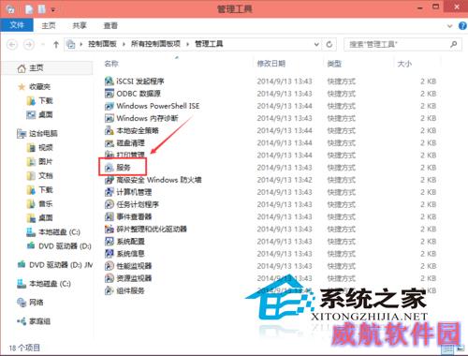Switch to the 主页 ribbon tab
Viewport: 468px width, 356px height.
point(49,25)
